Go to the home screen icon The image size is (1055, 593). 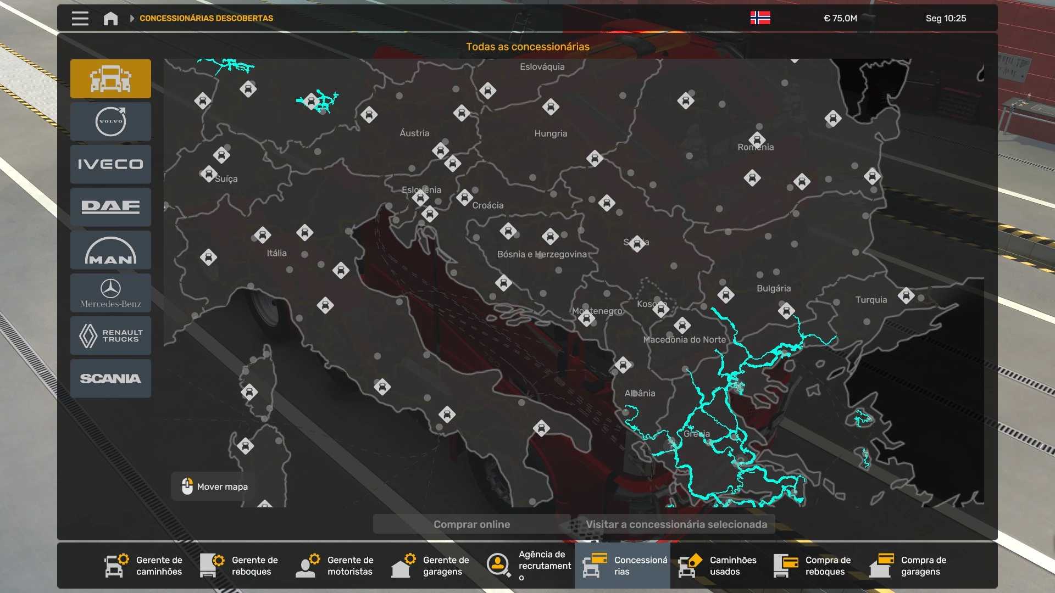tap(110, 18)
